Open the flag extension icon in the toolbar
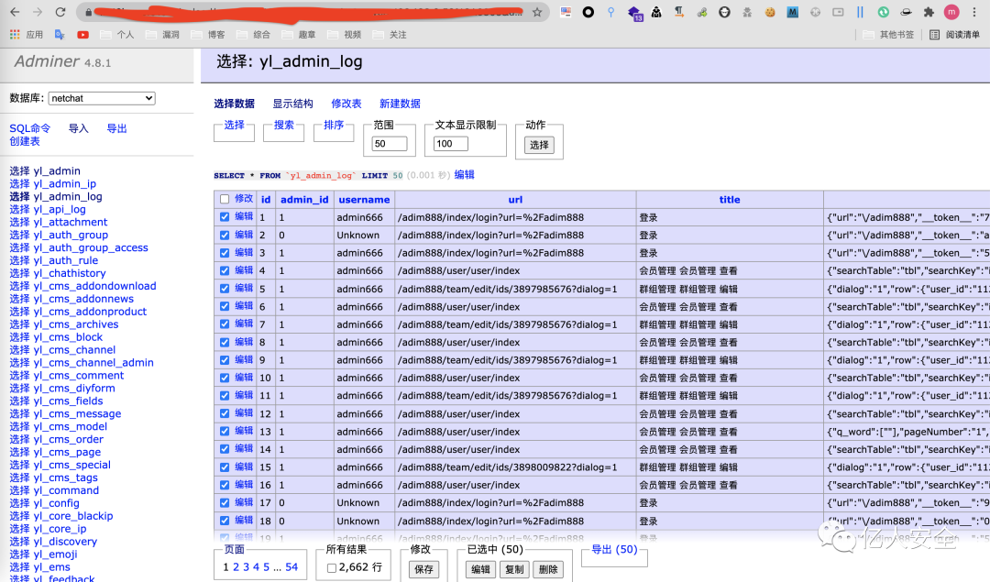This screenshot has height=582, width=990. (x=566, y=12)
